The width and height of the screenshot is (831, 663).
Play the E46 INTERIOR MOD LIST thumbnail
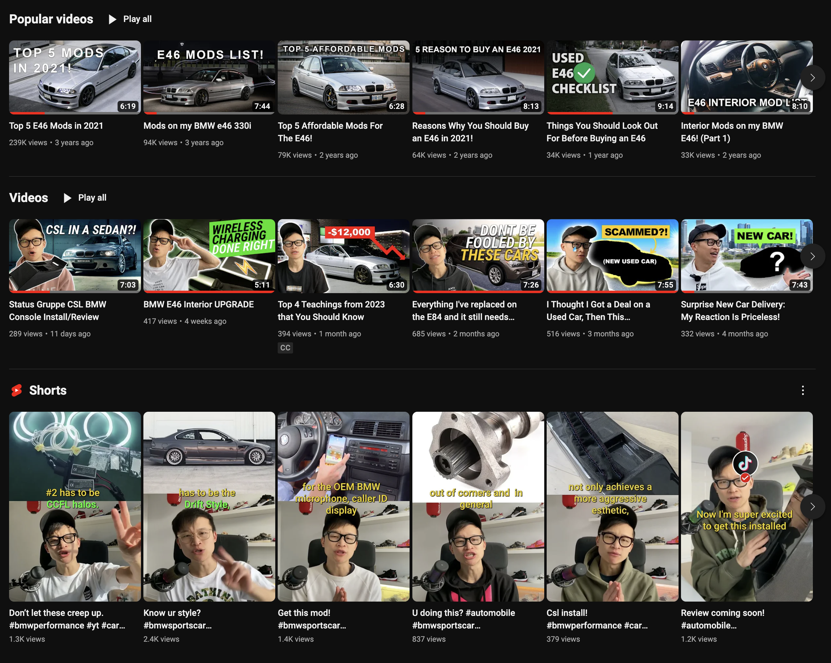[x=747, y=77]
